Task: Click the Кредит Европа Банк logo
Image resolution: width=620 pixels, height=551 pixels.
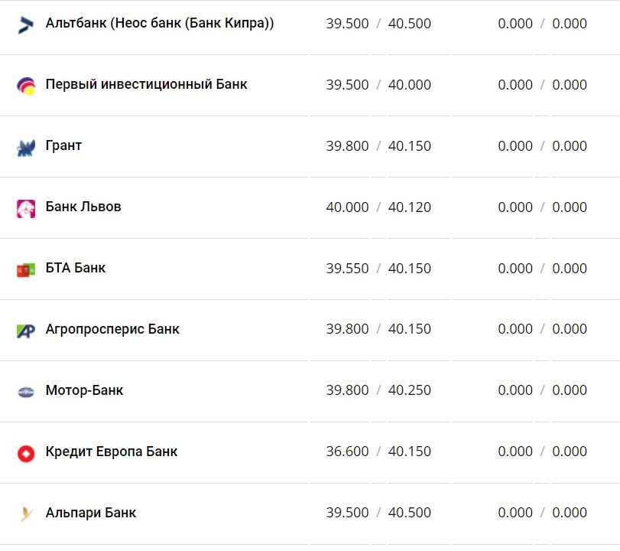Action: tap(26, 453)
